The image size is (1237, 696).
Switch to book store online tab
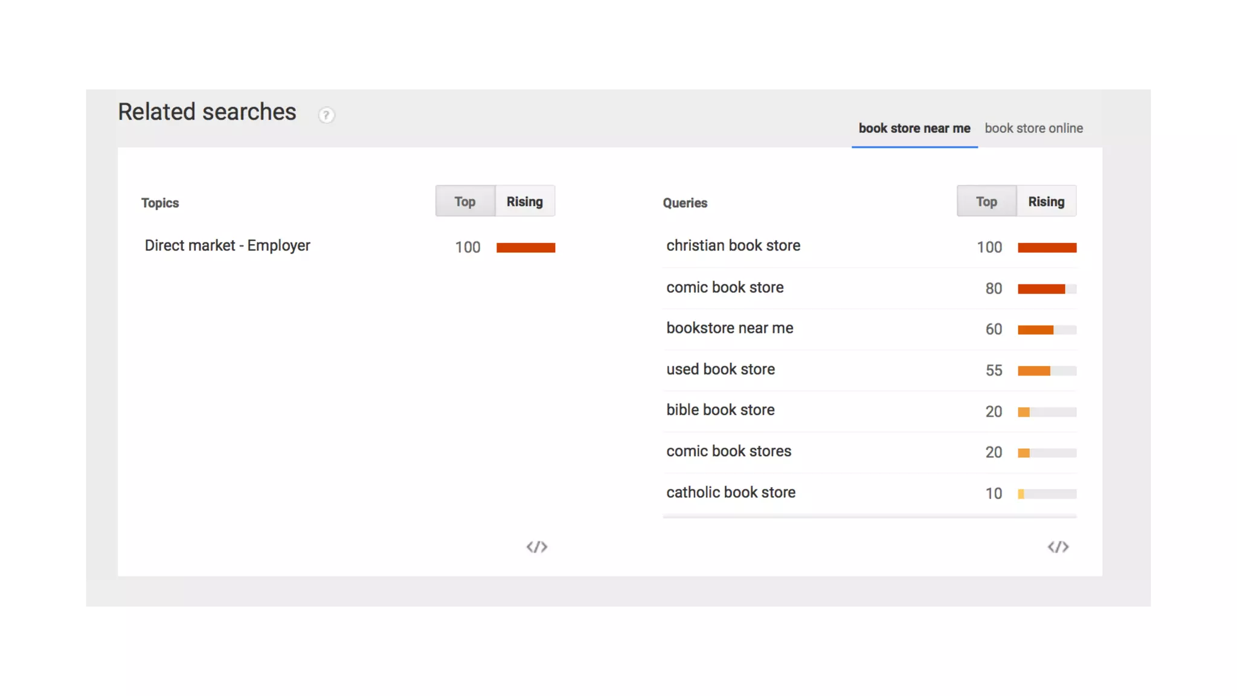(x=1033, y=129)
